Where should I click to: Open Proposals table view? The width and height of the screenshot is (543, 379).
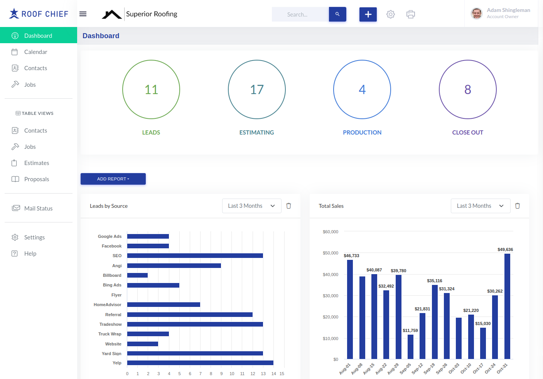[39, 179]
